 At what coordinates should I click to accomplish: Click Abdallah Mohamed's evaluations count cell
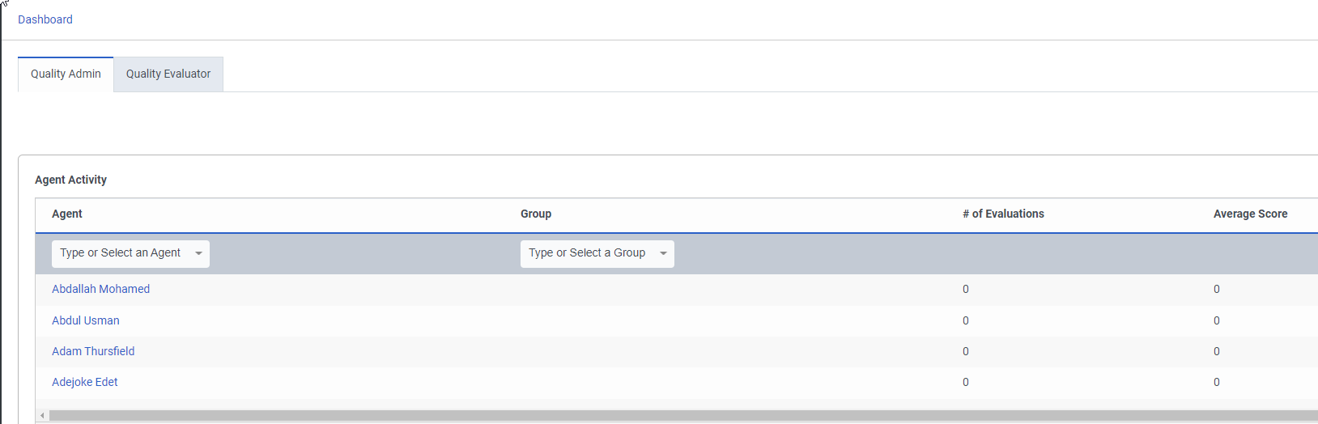pos(966,289)
